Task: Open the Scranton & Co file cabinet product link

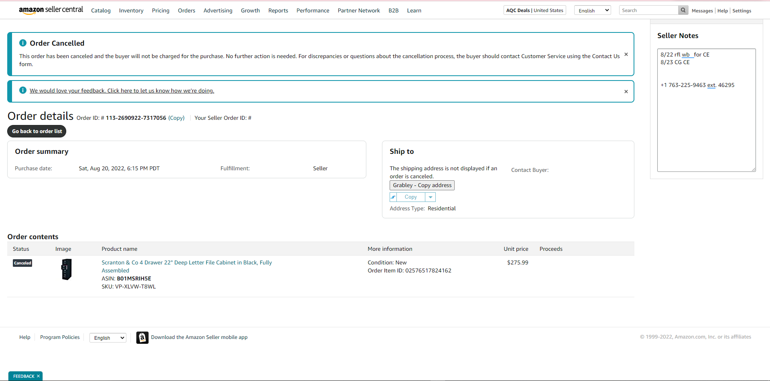Action: pyautogui.click(x=187, y=266)
